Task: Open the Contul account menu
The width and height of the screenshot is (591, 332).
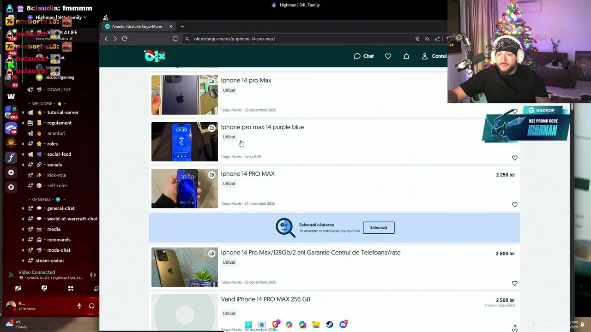Action: coord(434,56)
